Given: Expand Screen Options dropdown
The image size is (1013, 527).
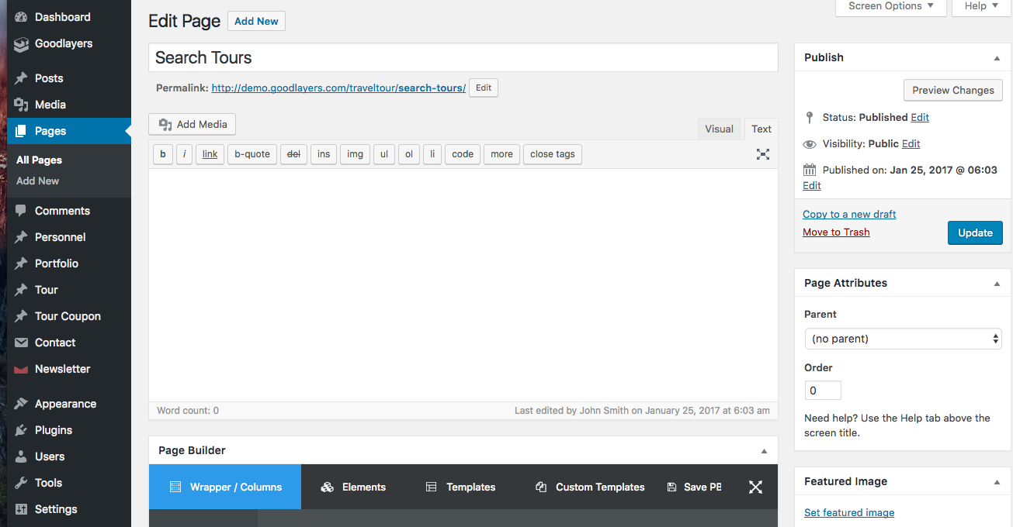Looking at the screenshot, I should click(x=890, y=6).
